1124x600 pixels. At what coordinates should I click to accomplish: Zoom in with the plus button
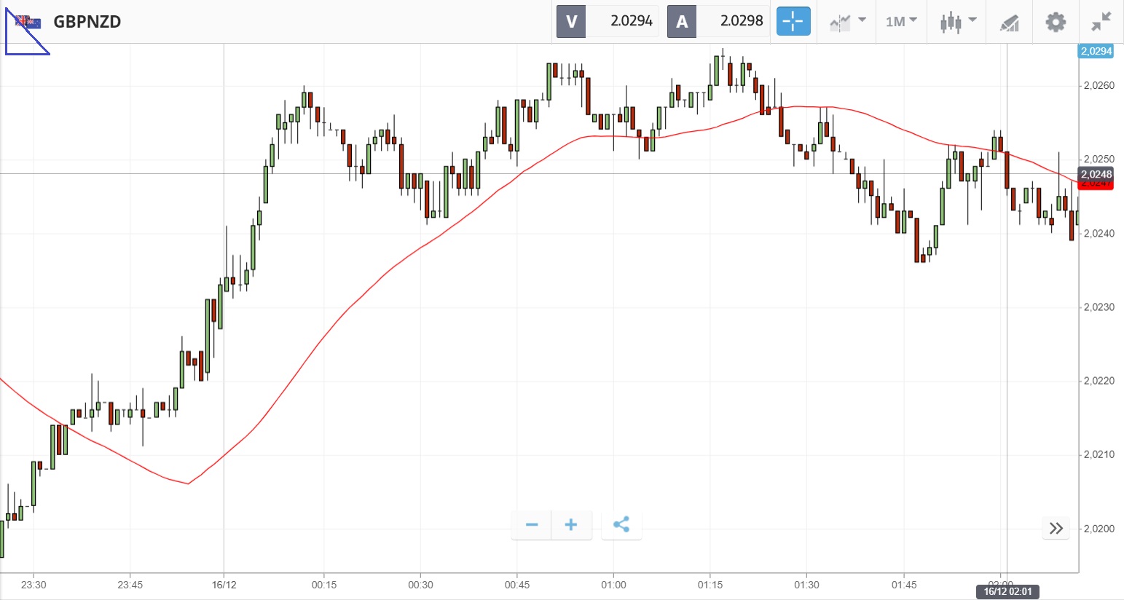(571, 525)
